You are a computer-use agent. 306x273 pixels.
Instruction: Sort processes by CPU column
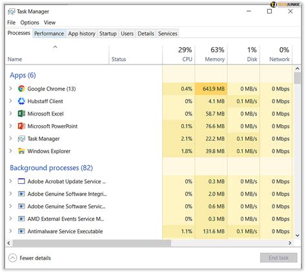pos(179,55)
